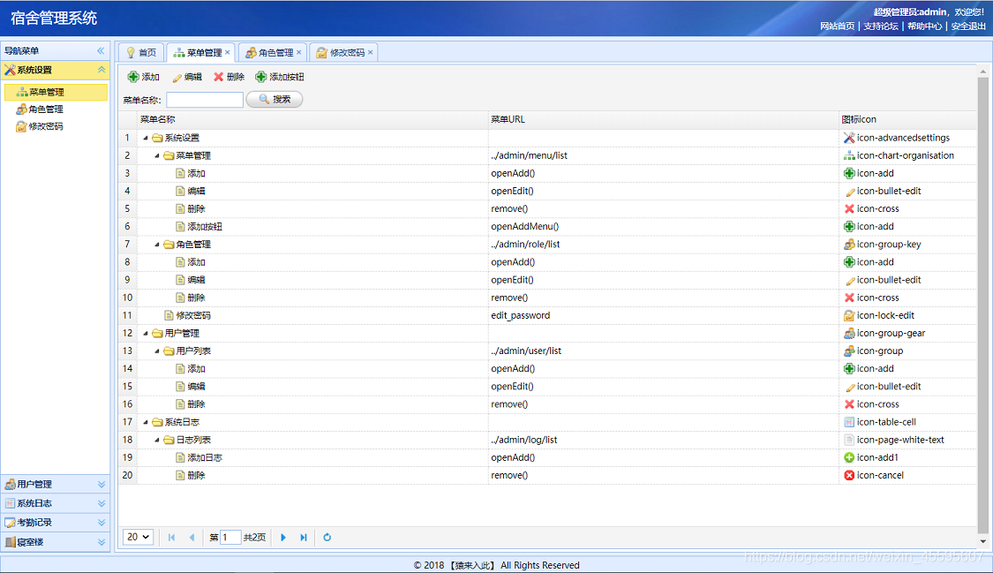Switch to the 修改密码 tab
The image size is (993, 573).
click(342, 53)
